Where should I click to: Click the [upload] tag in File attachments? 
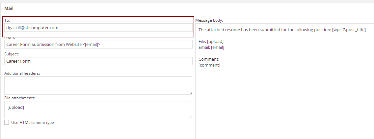(16, 107)
